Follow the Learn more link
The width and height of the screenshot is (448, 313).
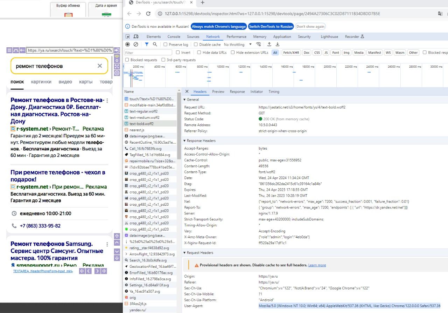(317, 265)
